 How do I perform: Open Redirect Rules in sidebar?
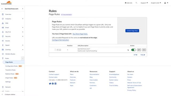pyautogui.click(x=10, y=74)
